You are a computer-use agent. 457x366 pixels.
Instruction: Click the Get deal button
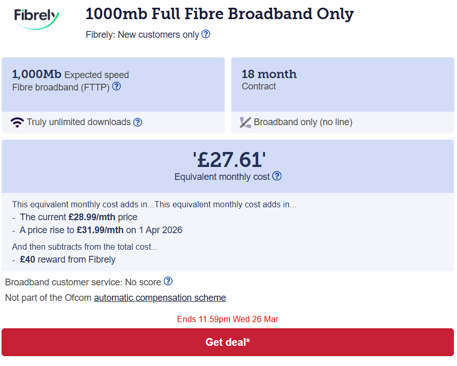[228, 342]
